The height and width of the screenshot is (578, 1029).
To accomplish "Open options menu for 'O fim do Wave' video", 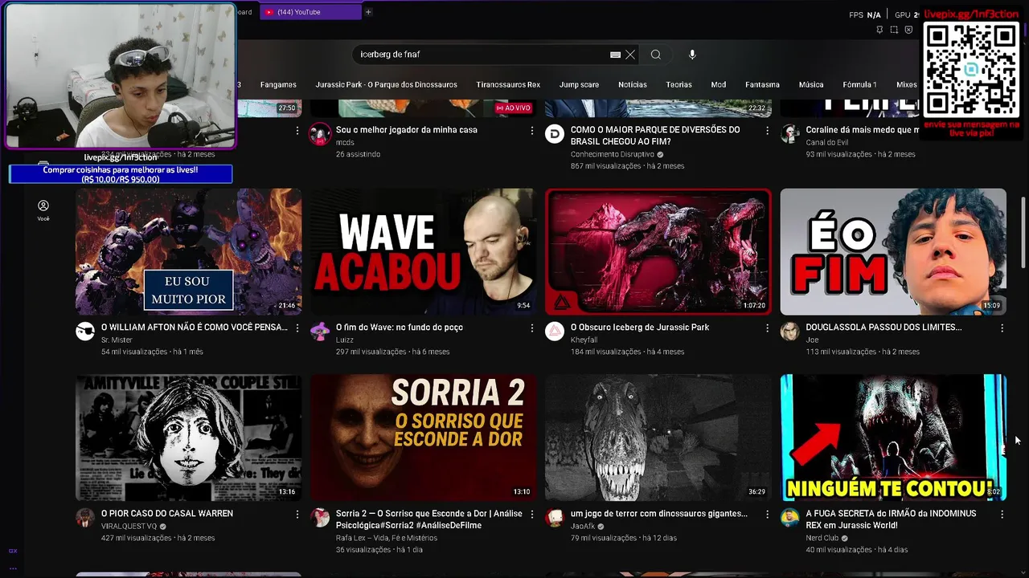I will pyautogui.click(x=532, y=328).
